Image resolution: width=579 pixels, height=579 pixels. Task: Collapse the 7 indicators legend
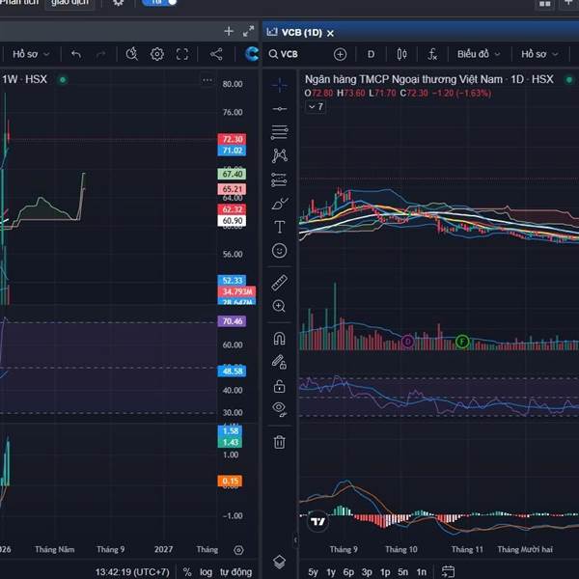(317, 107)
